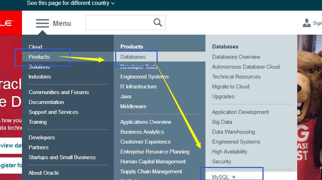This screenshot has width=322, height=180.
Task: Click the Security link
Action: point(221,162)
